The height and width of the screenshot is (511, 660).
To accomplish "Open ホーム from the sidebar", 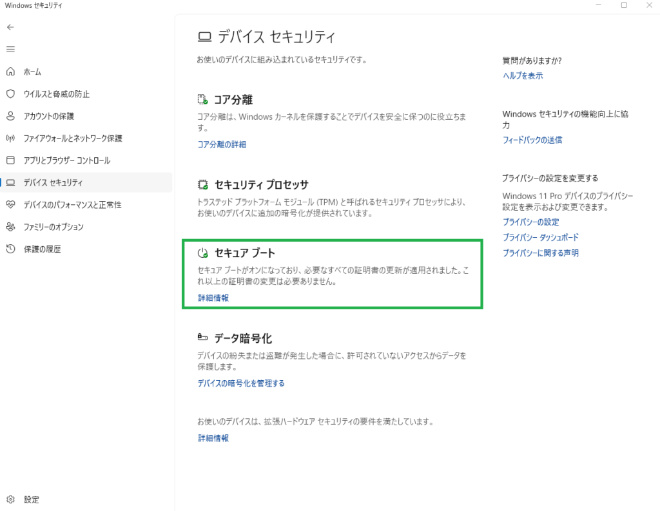I will (x=39, y=72).
